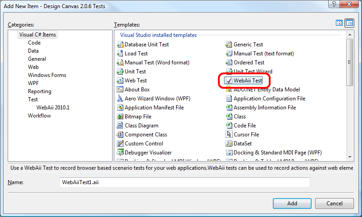This screenshot has width=362, height=217.
Task: Open the Test category node
Action: pos(33,99)
